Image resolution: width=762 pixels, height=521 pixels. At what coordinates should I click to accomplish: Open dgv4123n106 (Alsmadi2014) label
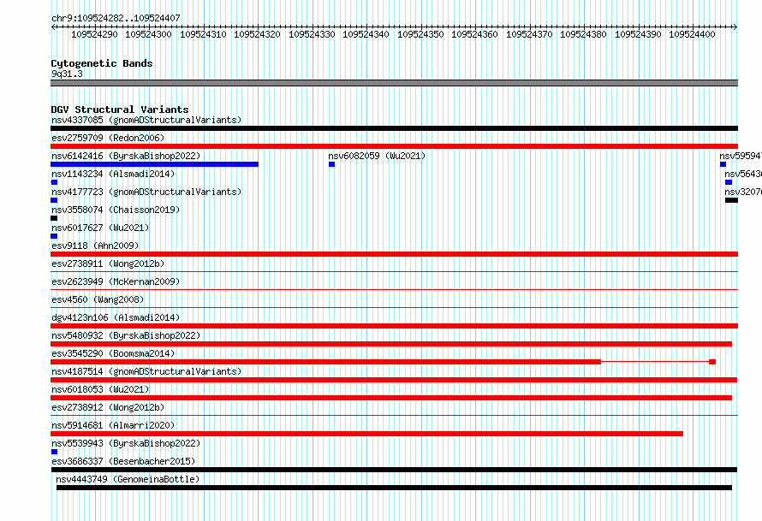coord(116,317)
